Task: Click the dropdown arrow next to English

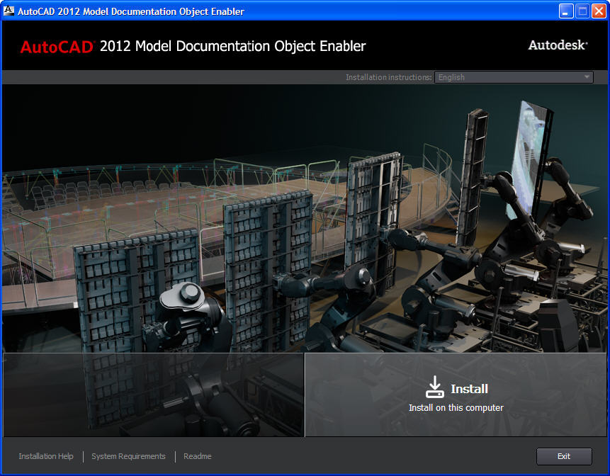Action: tap(587, 77)
